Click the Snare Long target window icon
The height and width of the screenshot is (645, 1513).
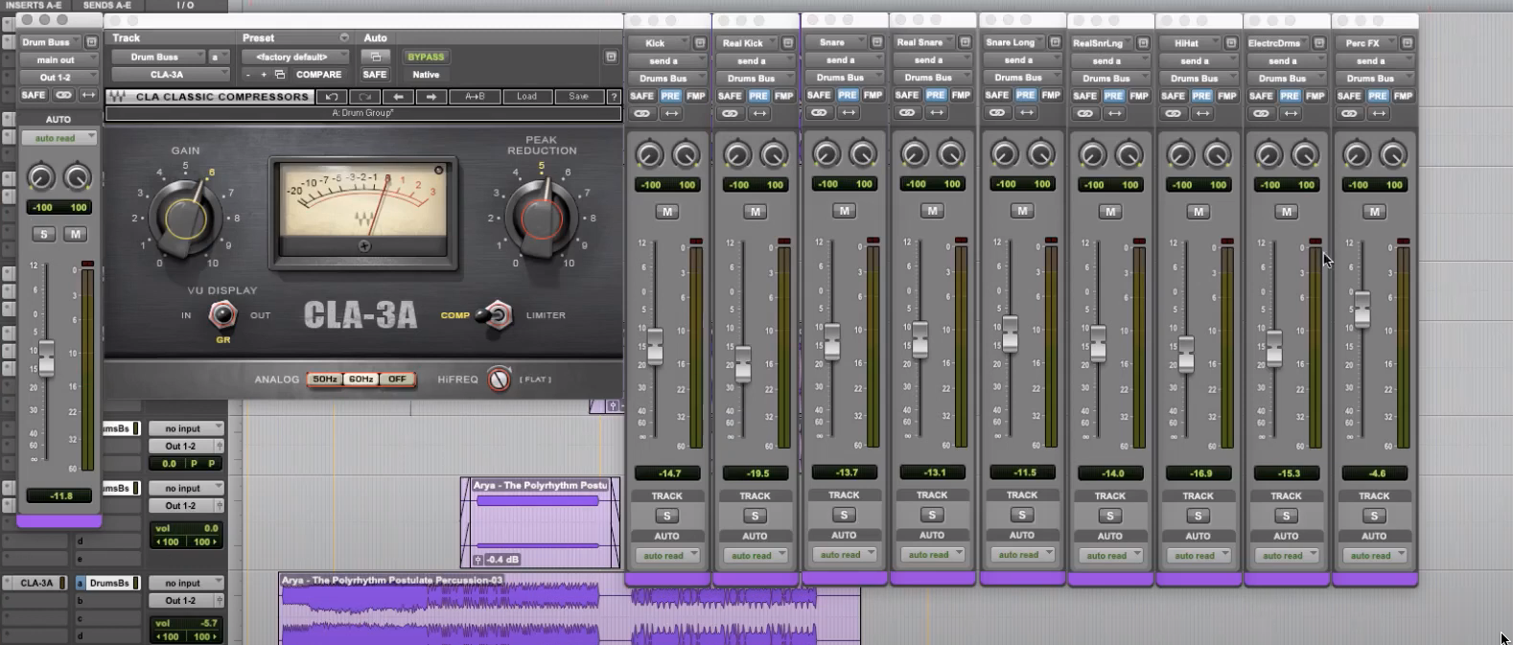coord(1055,42)
